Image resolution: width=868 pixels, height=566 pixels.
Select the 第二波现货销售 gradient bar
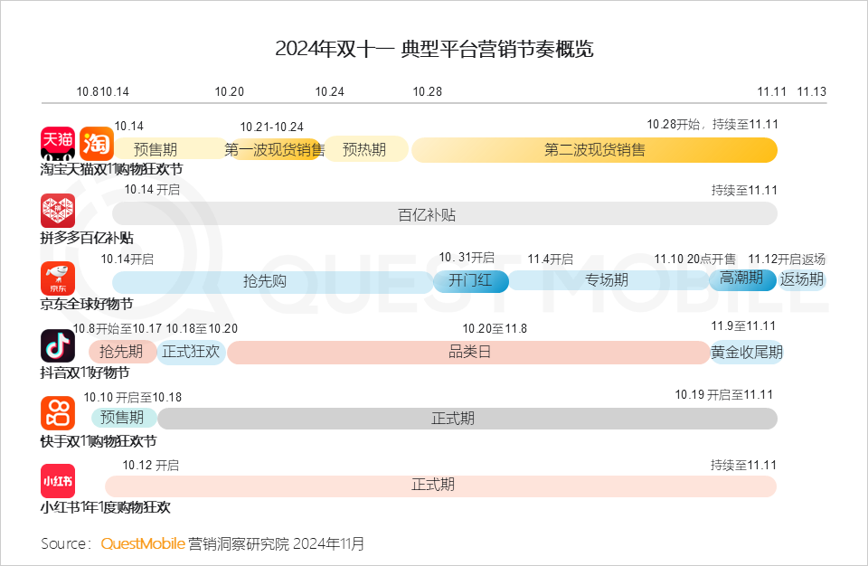click(x=595, y=150)
